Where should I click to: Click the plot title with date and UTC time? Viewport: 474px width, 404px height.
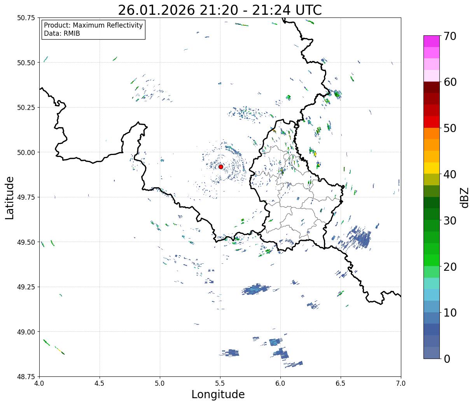pos(220,10)
